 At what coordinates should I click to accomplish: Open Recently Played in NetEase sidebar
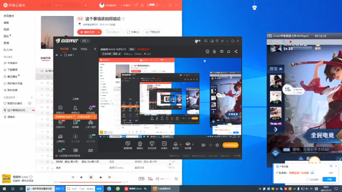coord(11,77)
